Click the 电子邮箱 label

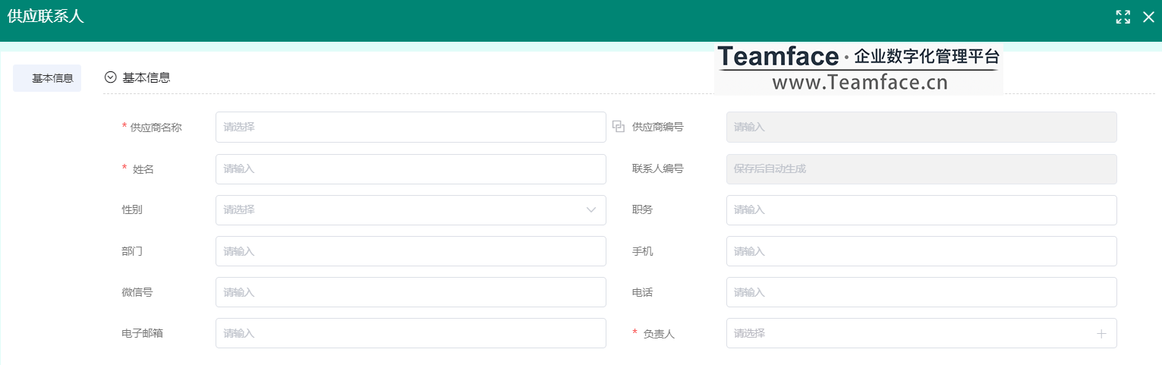[x=142, y=333]
